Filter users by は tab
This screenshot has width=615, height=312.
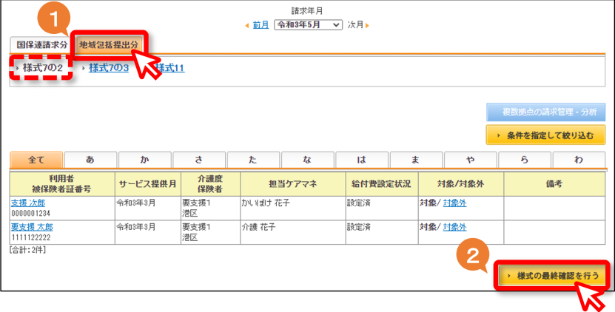362,160
